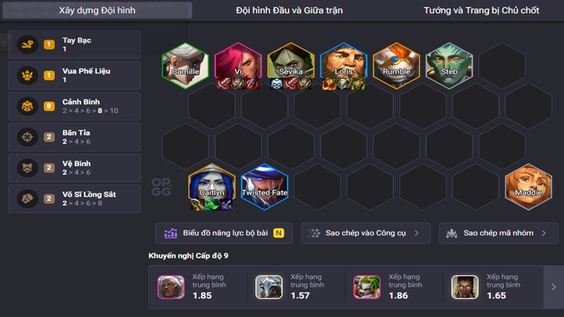Click the Vi champion portrait
The width and height of the screenshot is (564, 317).
[238, 66]
